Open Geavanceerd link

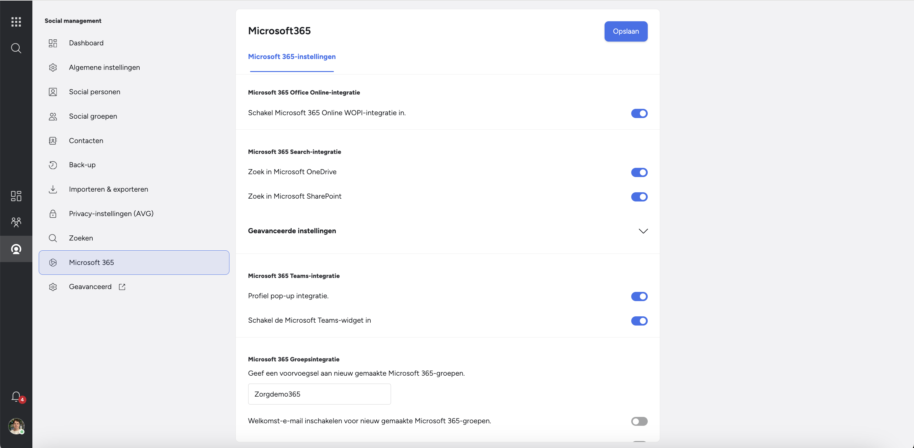point(134,287)
